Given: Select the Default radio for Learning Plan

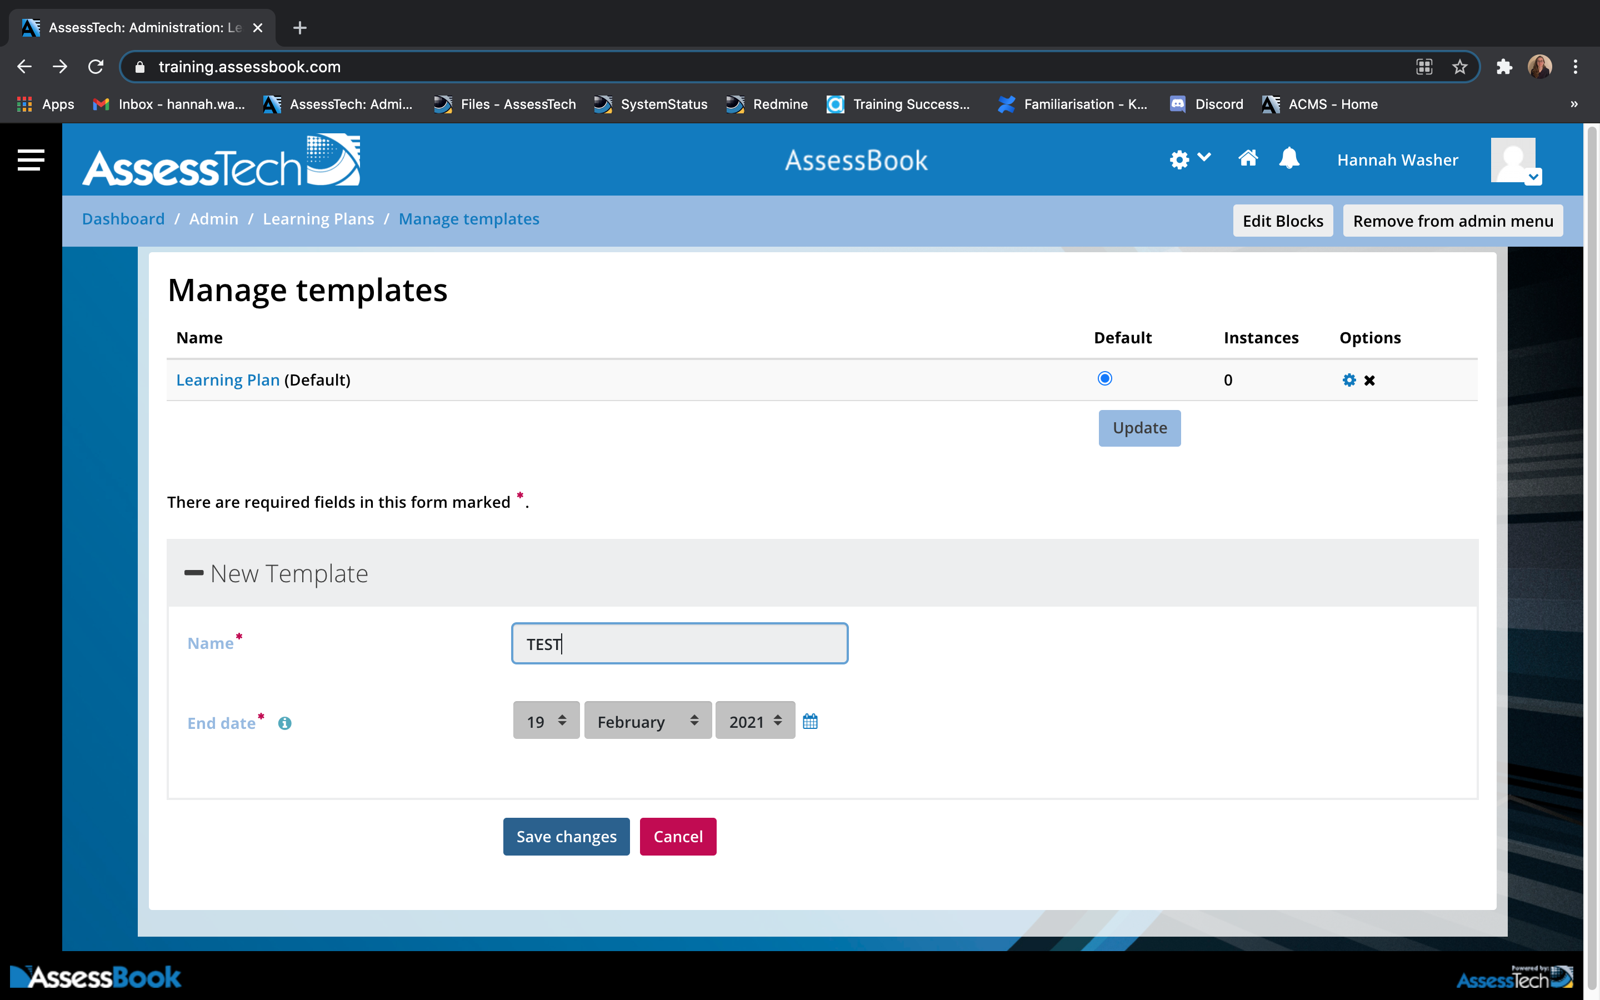Looking at the screenshot, I should tap(1104, 378).
